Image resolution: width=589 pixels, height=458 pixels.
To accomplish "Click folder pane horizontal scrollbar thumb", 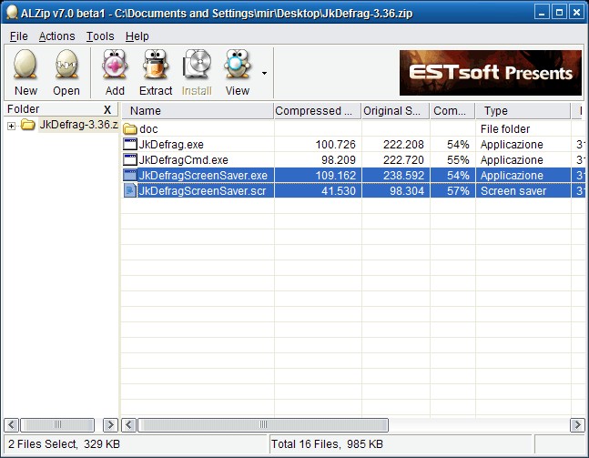I will [57, 425].
